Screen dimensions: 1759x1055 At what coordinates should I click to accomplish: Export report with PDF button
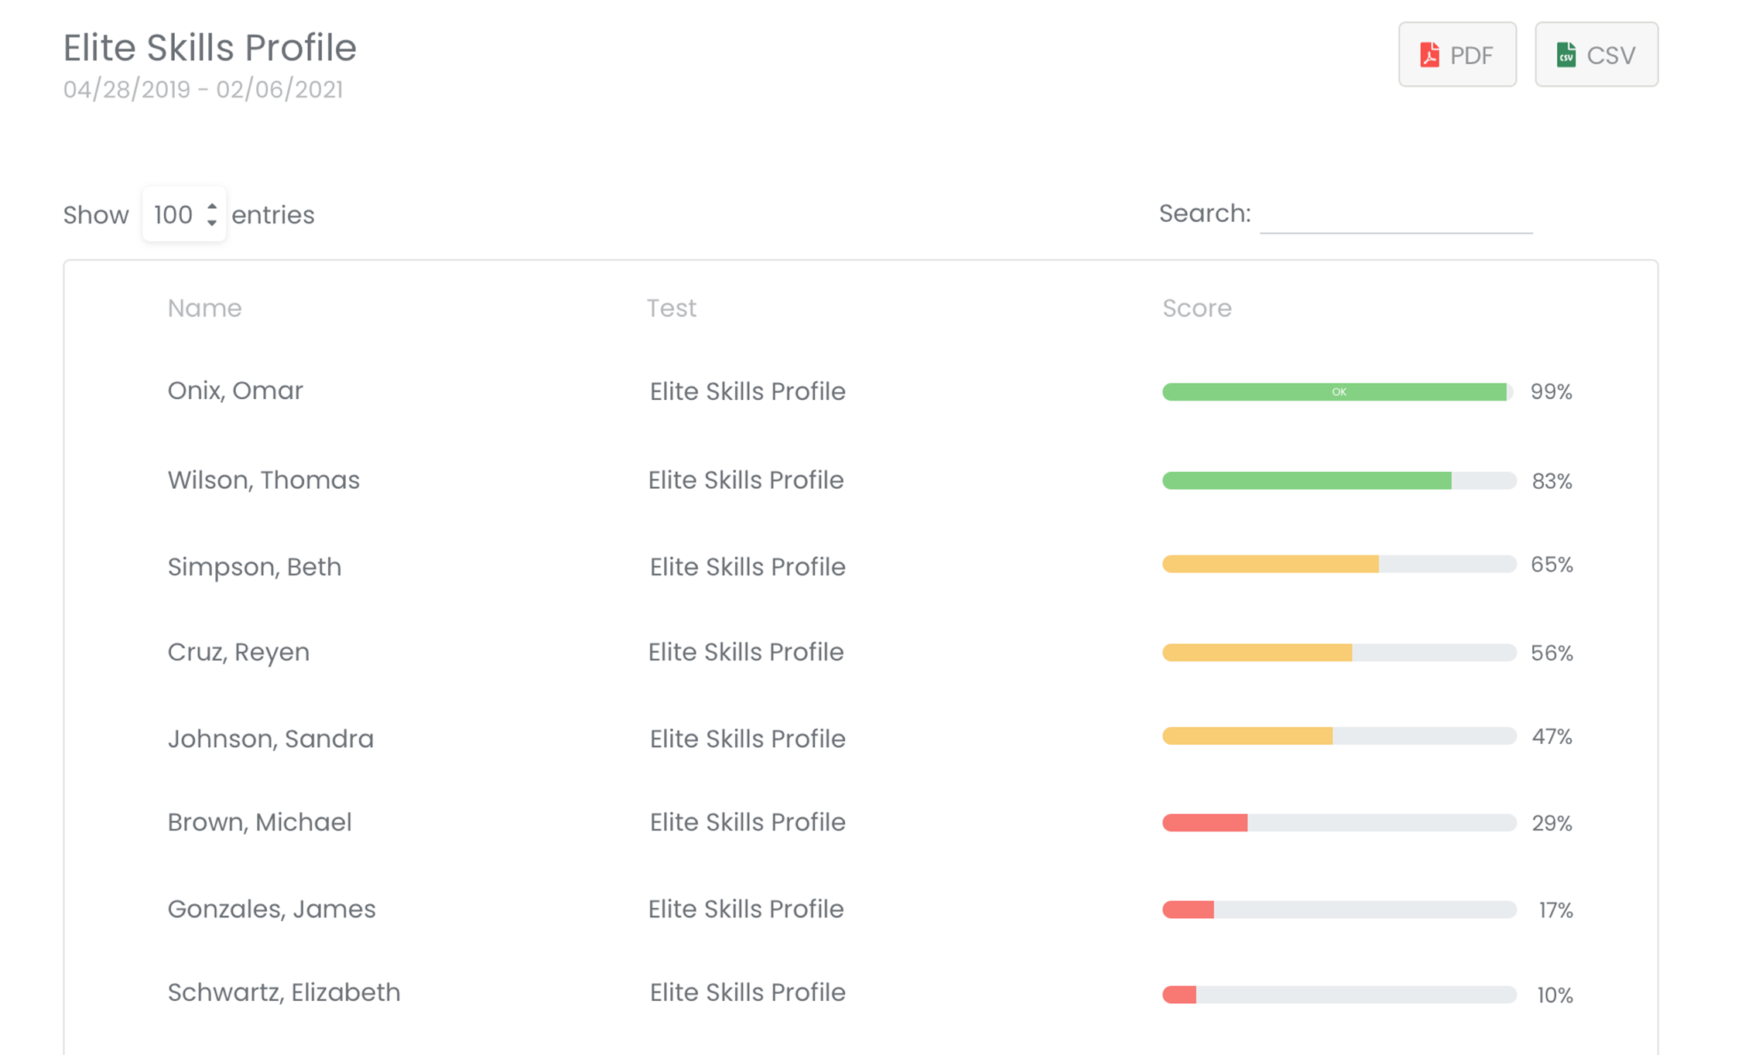pyautogui.click(x=1456, y=55)
